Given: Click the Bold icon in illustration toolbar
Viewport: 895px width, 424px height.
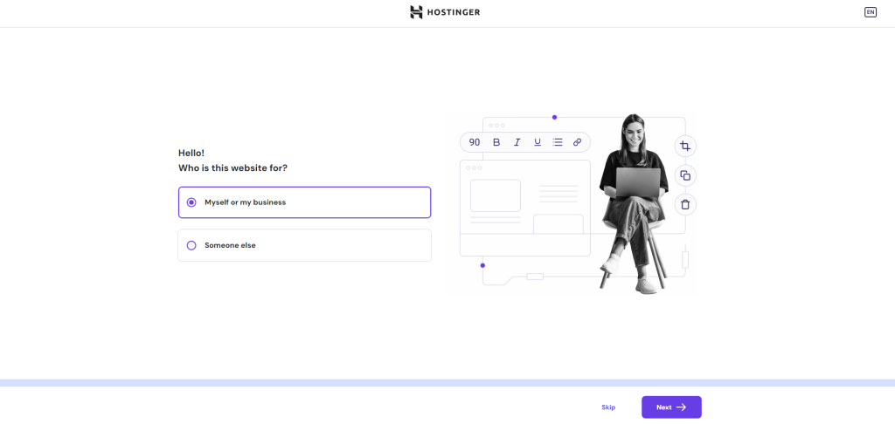Looking at the screenshot, I should coord(496,142).
